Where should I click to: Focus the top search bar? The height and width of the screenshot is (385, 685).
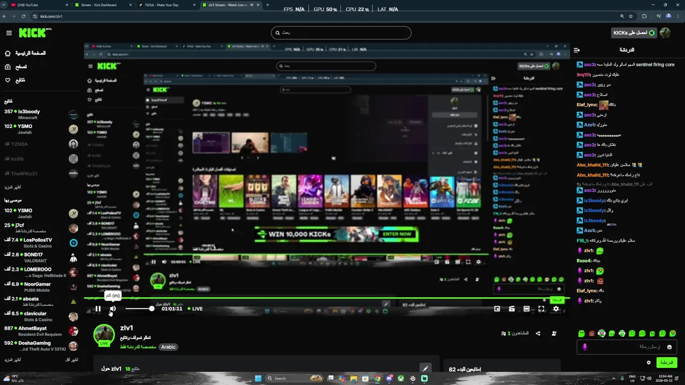click(341, 33)
